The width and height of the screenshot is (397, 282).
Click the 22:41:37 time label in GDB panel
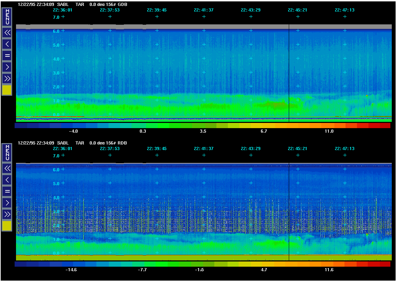click(x=204, y=10)
